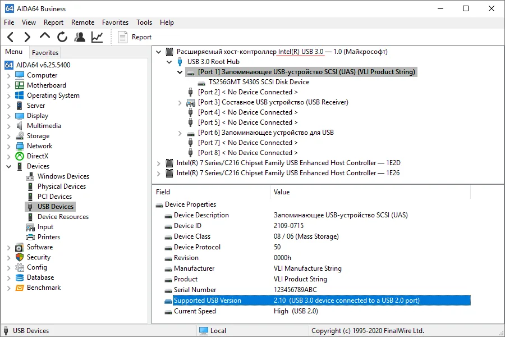Switch to the Favorites sidebar tab
505x337 pixels.
pos(45,53)
